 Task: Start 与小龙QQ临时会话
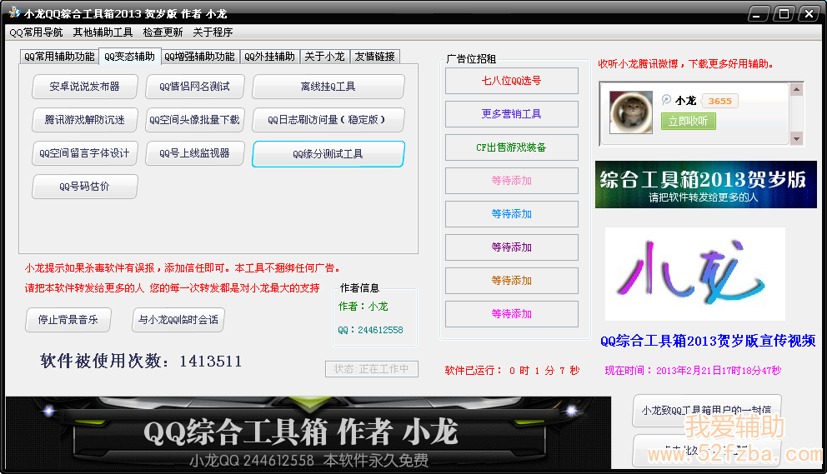point(178,320)
